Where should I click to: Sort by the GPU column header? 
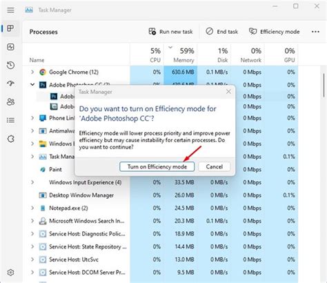point(281,55)
